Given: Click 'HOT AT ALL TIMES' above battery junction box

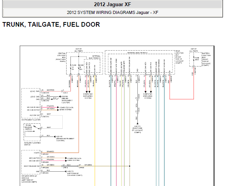Looking at the screenshot, I should click(194, 50).
